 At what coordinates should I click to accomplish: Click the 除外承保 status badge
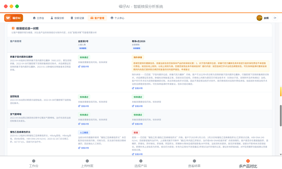point(138,57)
